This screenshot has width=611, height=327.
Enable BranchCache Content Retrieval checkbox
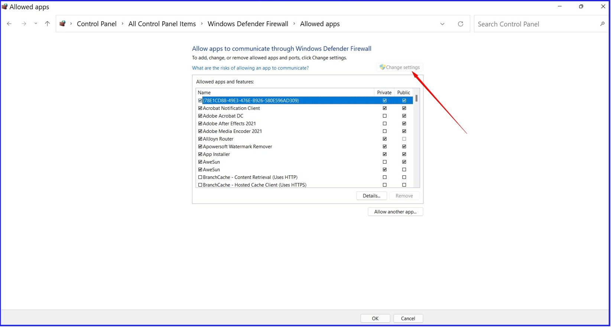(200, 177)
